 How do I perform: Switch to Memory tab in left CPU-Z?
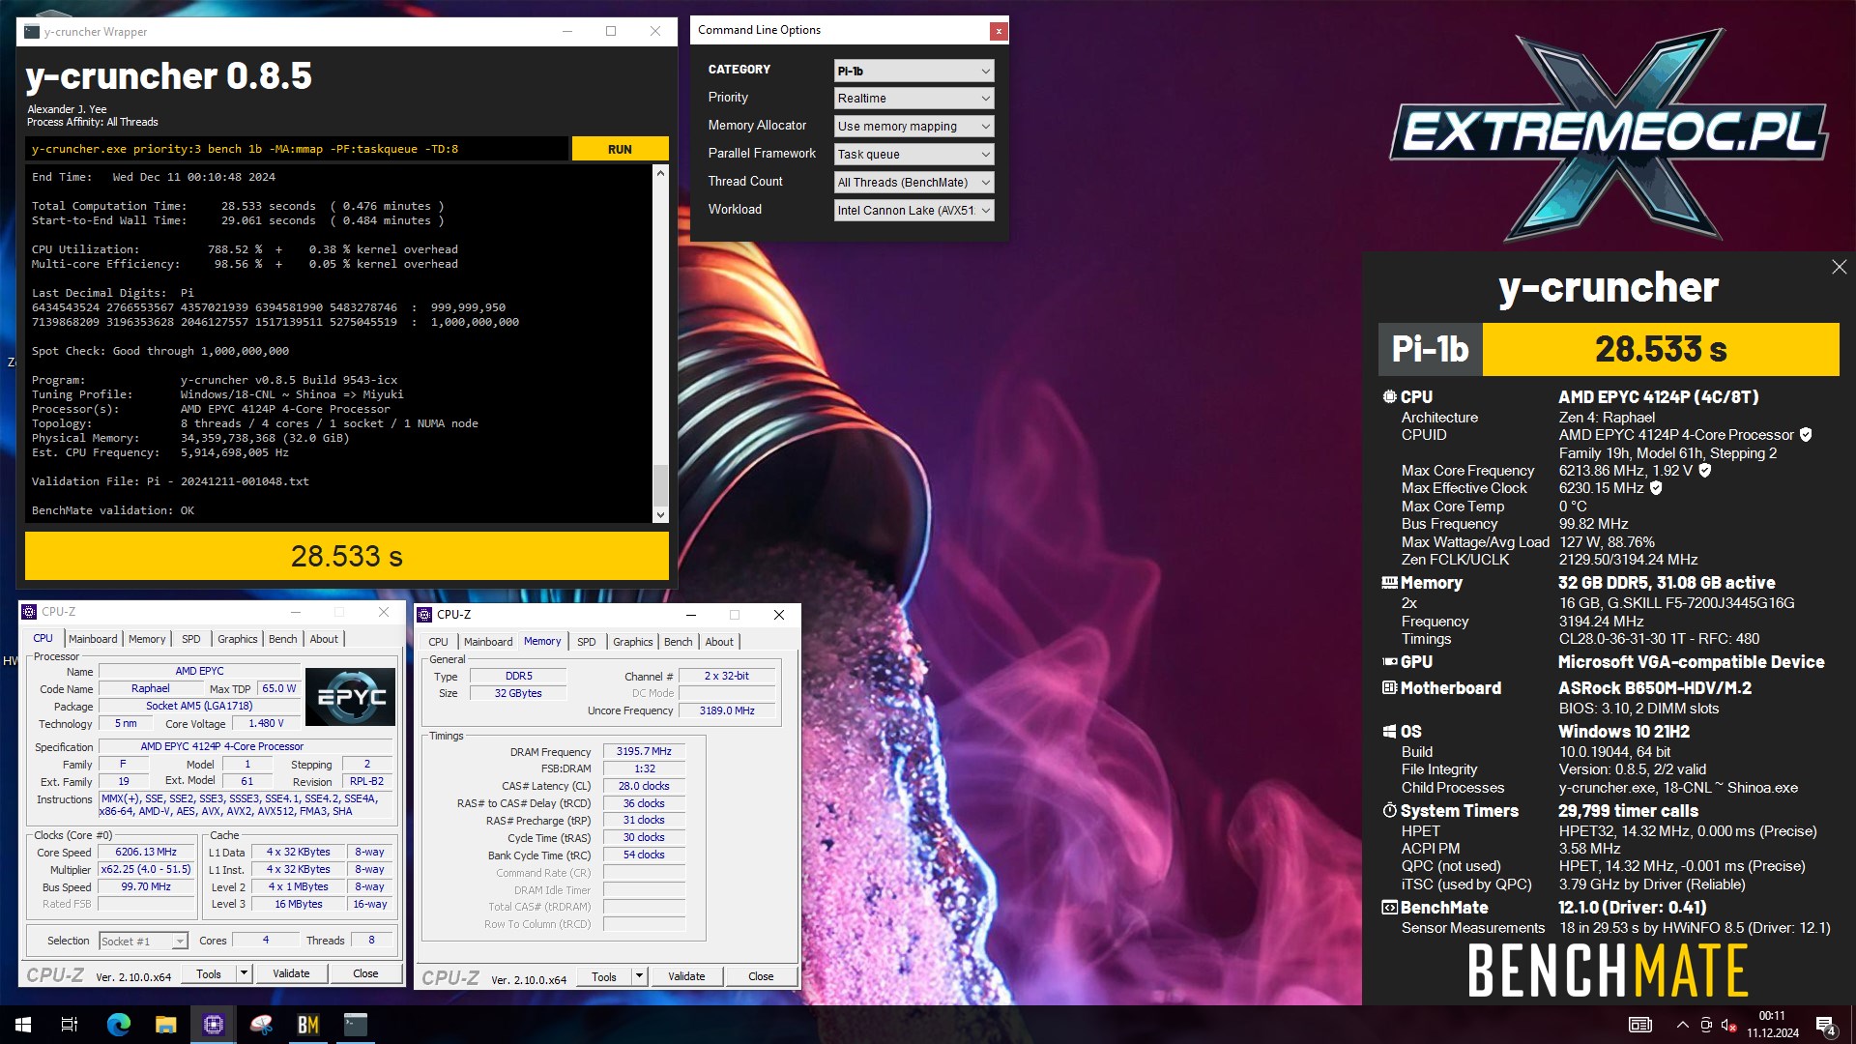point(147,639)
